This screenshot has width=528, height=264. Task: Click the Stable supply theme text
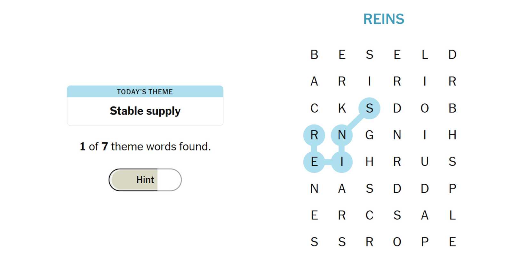(145, 111)
